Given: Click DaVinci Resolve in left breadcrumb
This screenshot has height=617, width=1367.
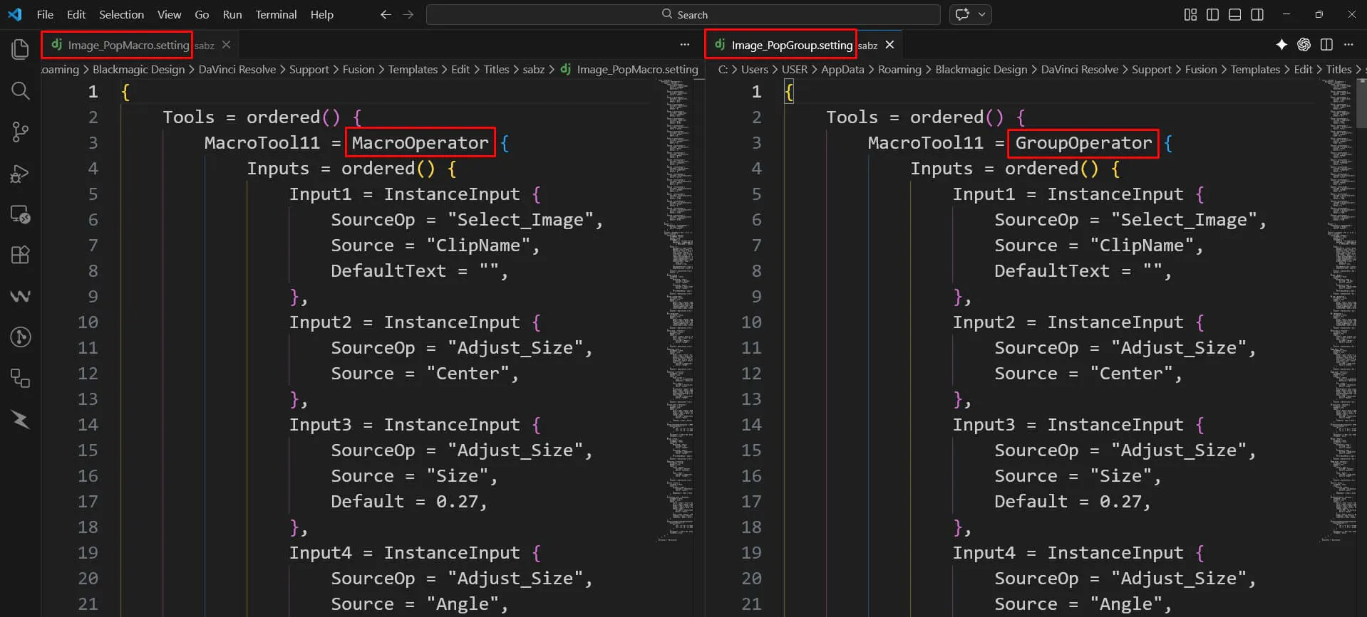Looking at the screenshot, I should [x=237, y=69].
